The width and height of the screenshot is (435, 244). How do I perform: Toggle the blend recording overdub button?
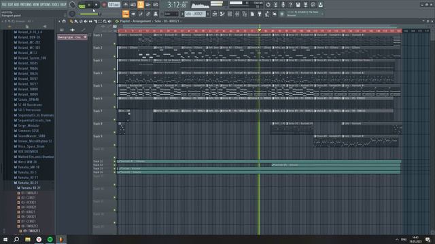tap(148, 5)
